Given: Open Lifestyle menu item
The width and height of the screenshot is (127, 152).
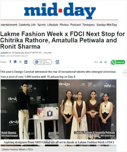Looking at the screenshot, I should pos(53,25).
